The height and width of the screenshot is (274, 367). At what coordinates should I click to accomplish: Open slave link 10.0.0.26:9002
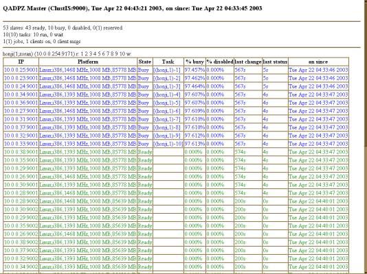(21, 234)
